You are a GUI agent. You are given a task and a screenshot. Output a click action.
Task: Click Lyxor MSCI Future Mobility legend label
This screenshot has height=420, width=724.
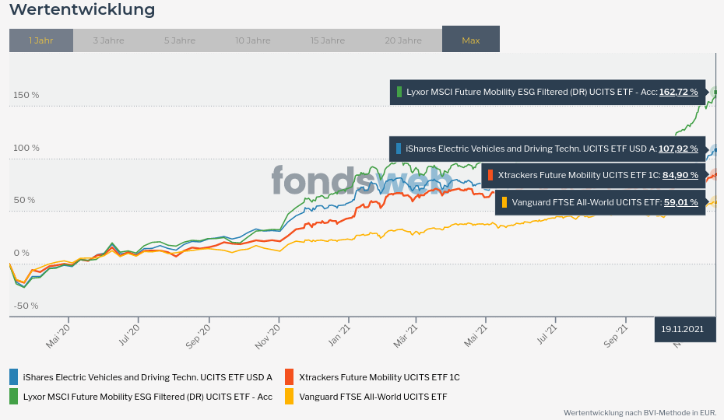pyautogui.click(x=148, y=397)
